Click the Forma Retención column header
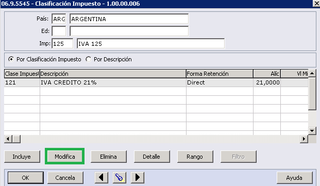Viewport: 320px width, 186px height. (x=220, y=74)
